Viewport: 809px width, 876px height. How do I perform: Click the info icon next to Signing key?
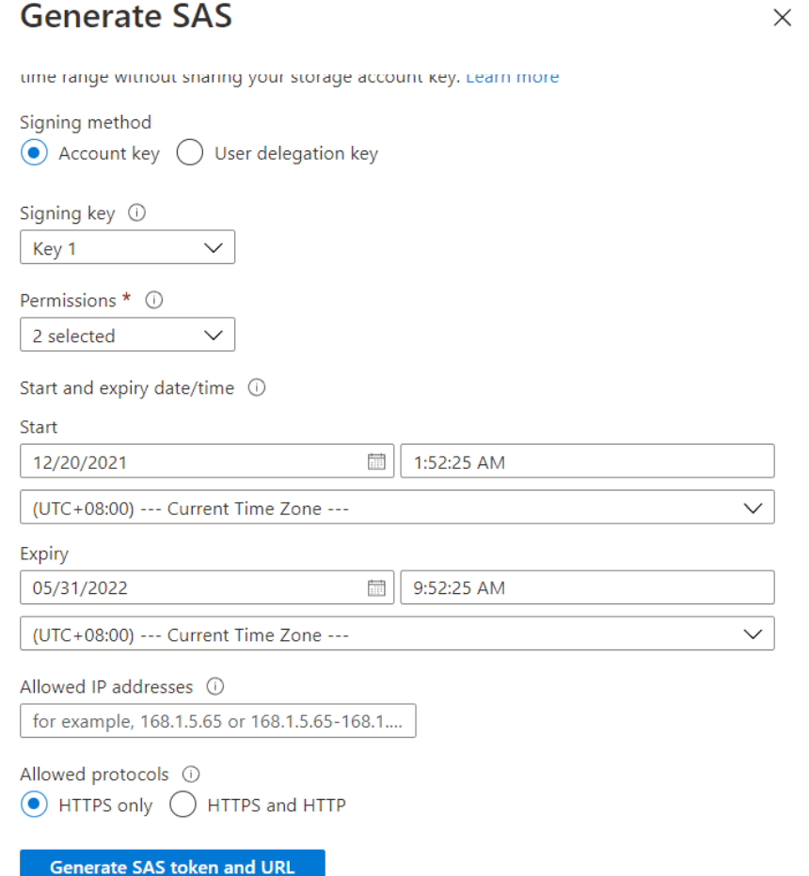tap(136, 213)
